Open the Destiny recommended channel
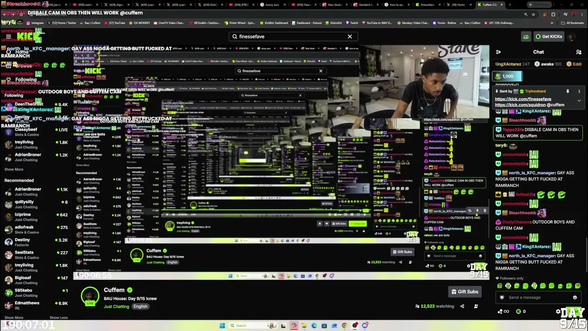Screen dimensions: 588x331 tap(36, 242)
